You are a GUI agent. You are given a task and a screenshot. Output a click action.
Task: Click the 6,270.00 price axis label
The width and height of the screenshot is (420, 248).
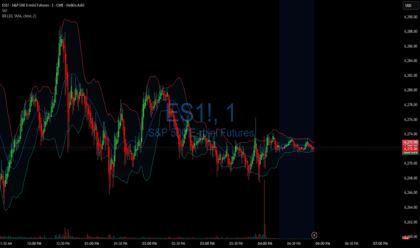pos(411,163)
